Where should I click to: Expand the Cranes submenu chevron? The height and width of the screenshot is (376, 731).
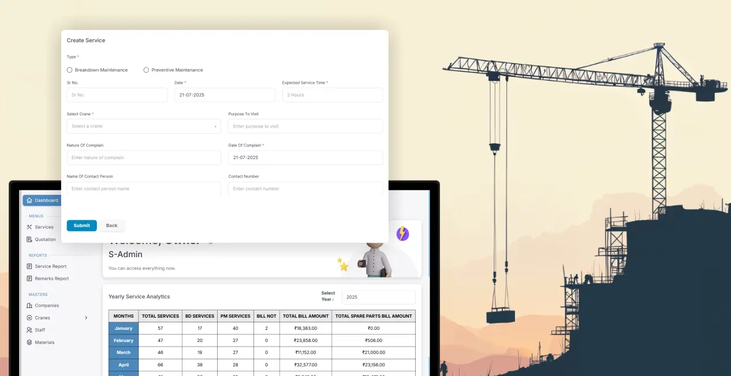click(86, 318)
